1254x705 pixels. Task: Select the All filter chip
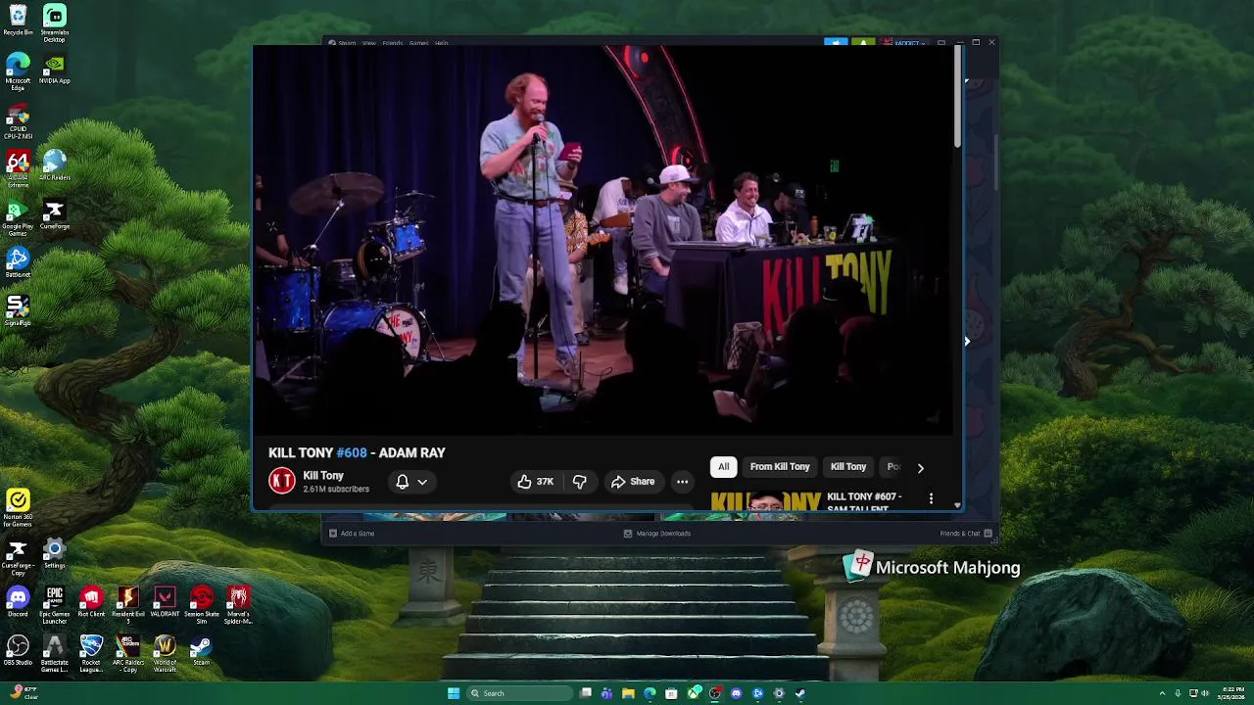[x=723, y=467]
